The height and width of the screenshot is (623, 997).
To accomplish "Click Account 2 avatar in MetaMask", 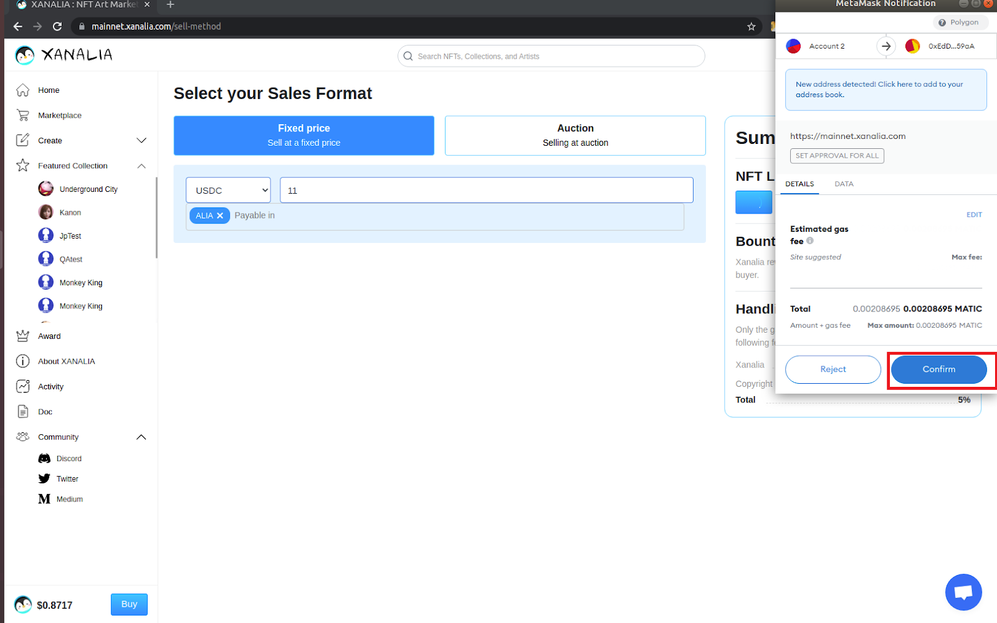I will 793,46.
